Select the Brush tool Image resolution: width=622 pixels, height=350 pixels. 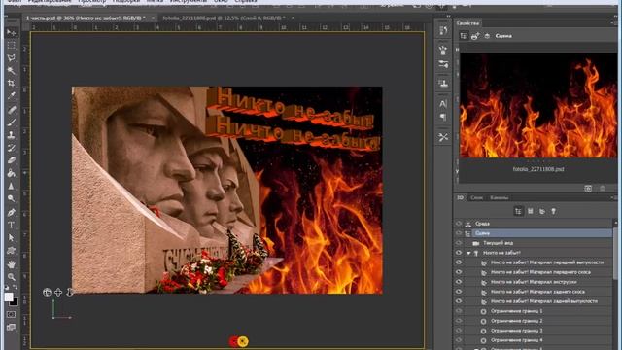tap(11, 122)
